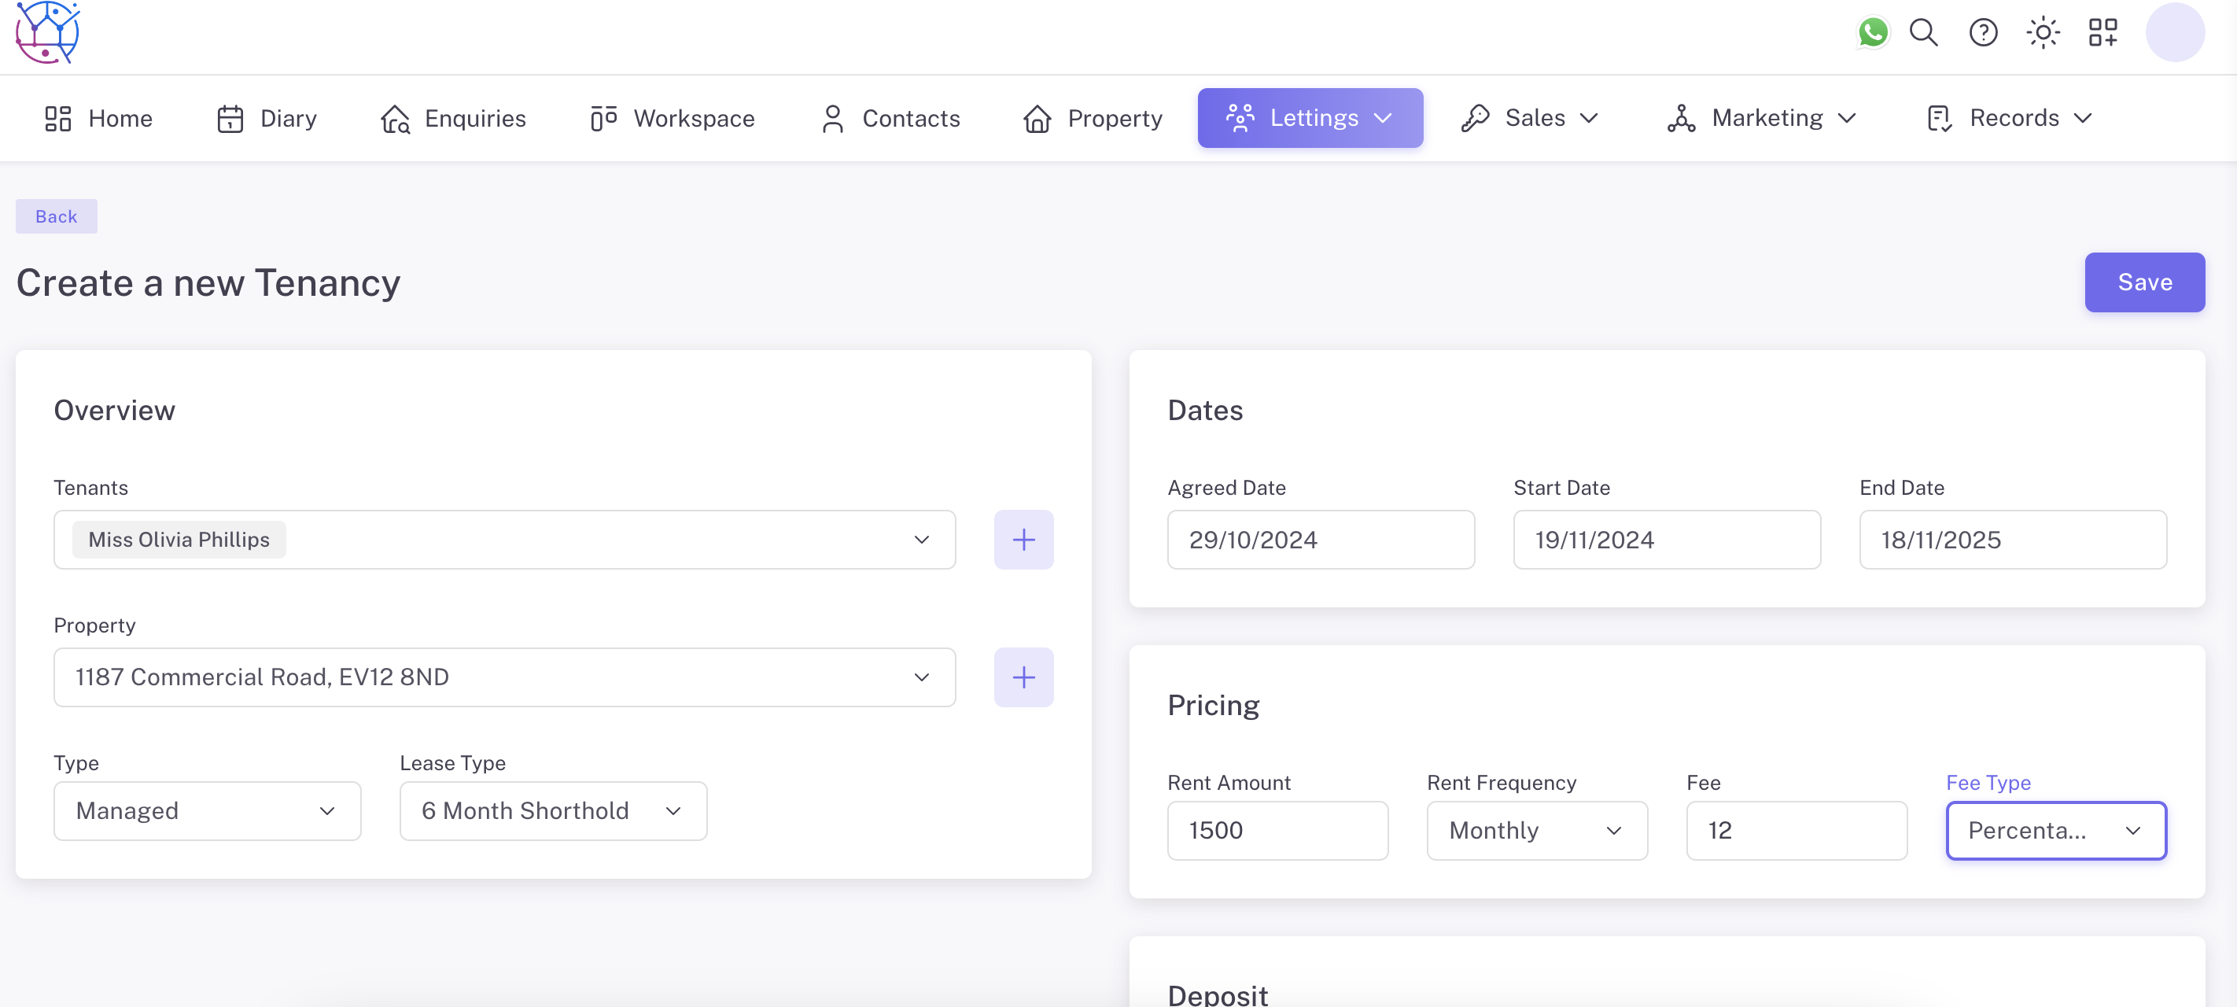Click the add widgets grid icon
The image size is (2237, 1007).
click(x=2102, y=33)
